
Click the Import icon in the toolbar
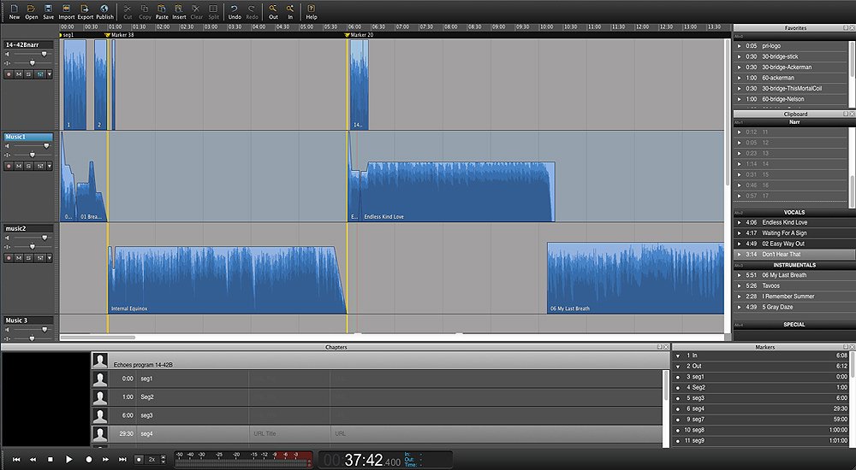[x=66, y=11]
